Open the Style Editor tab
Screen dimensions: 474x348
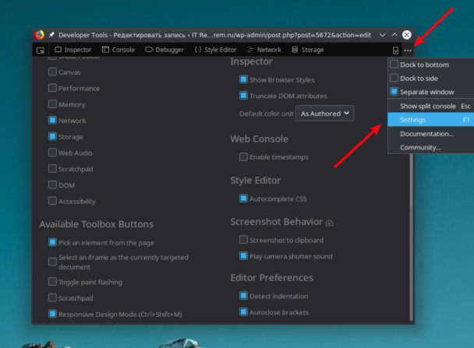pyautogui.click(x=216, y=50)
